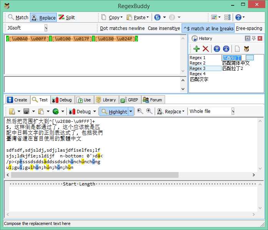Open the Create tab
This screenshot has width=268, height=230.
(x=17, y=100)
